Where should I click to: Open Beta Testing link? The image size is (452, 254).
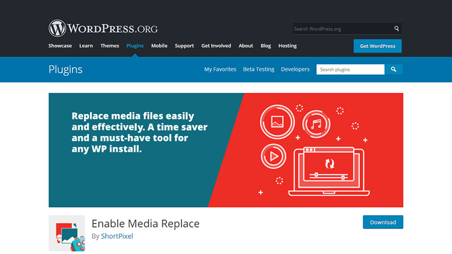coord(259,69)
